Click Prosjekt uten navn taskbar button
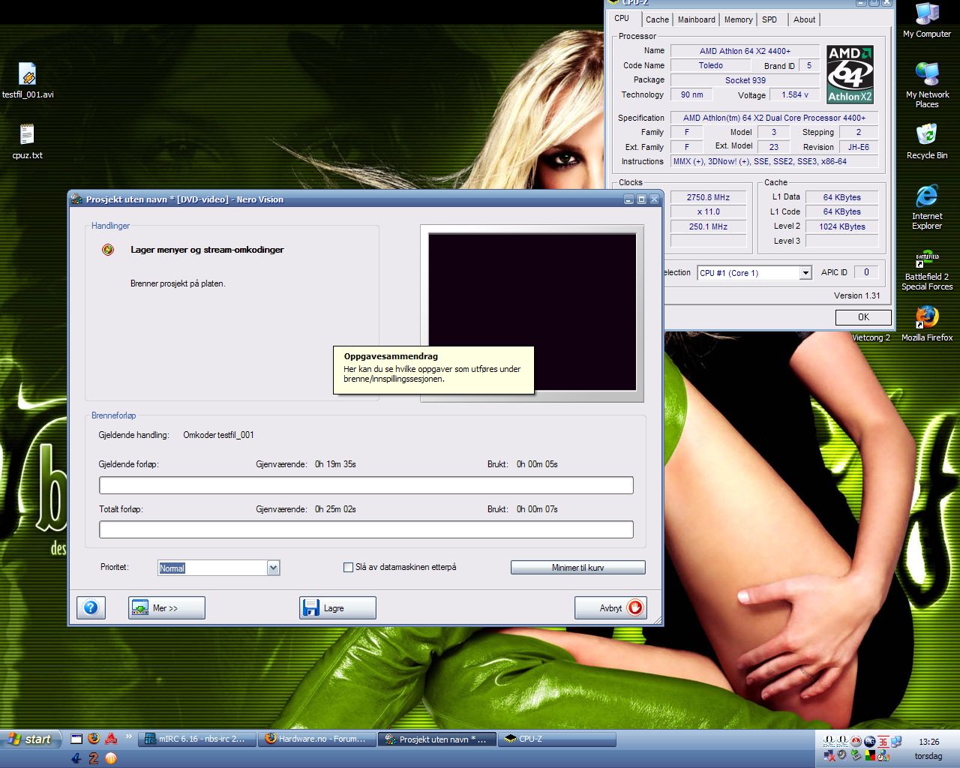This screenshot has height=768, width=960. [437, 739]
